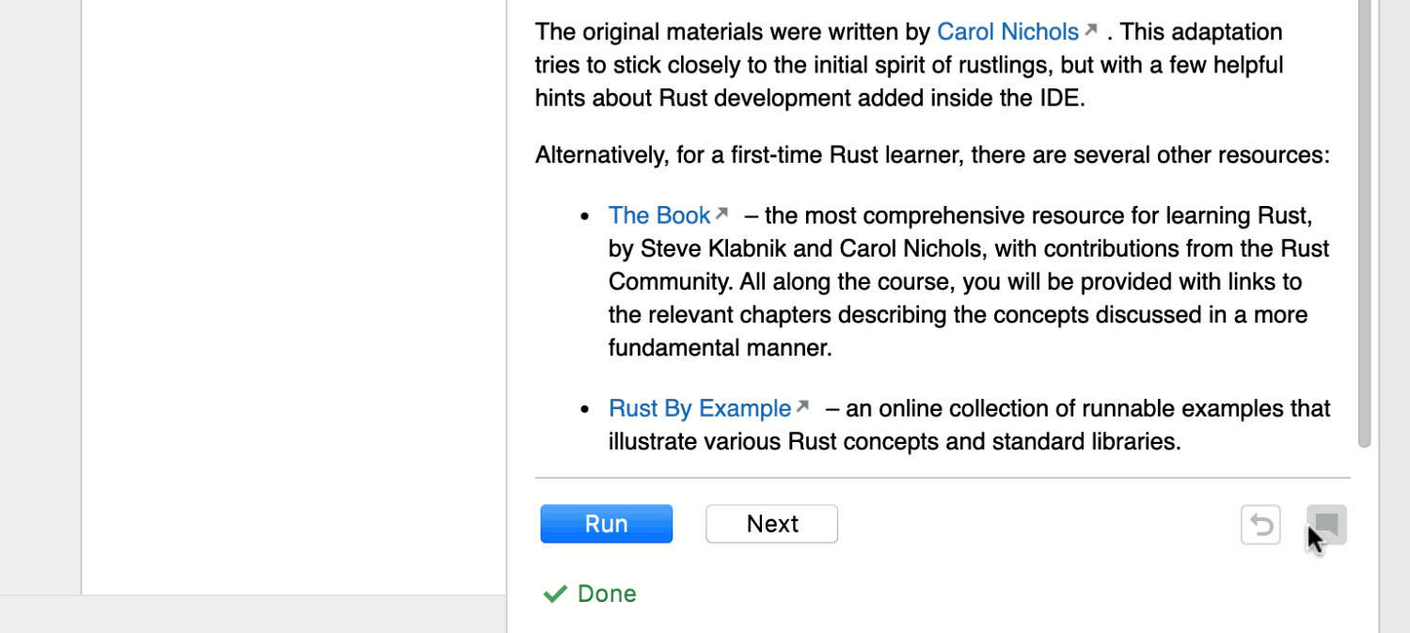Image resolution: width=1410 pixels, height=633 pixels.
Task: Click the bullet point before The Book
Action: [585, 216]
